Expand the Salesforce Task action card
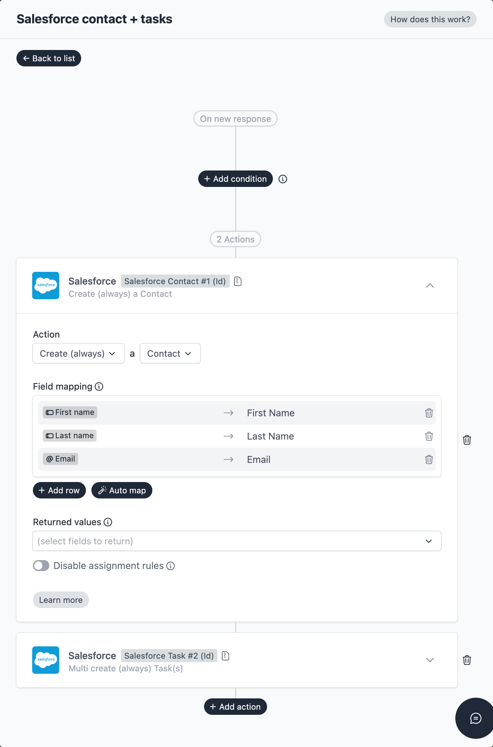The image size is (493, 747). point(430,660)
